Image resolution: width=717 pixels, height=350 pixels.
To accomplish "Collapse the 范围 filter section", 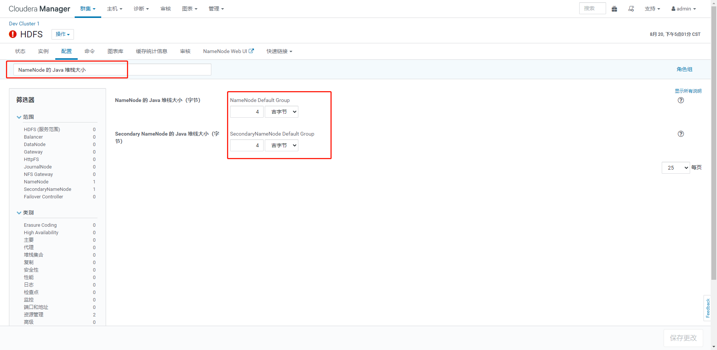I will point(19,117).
